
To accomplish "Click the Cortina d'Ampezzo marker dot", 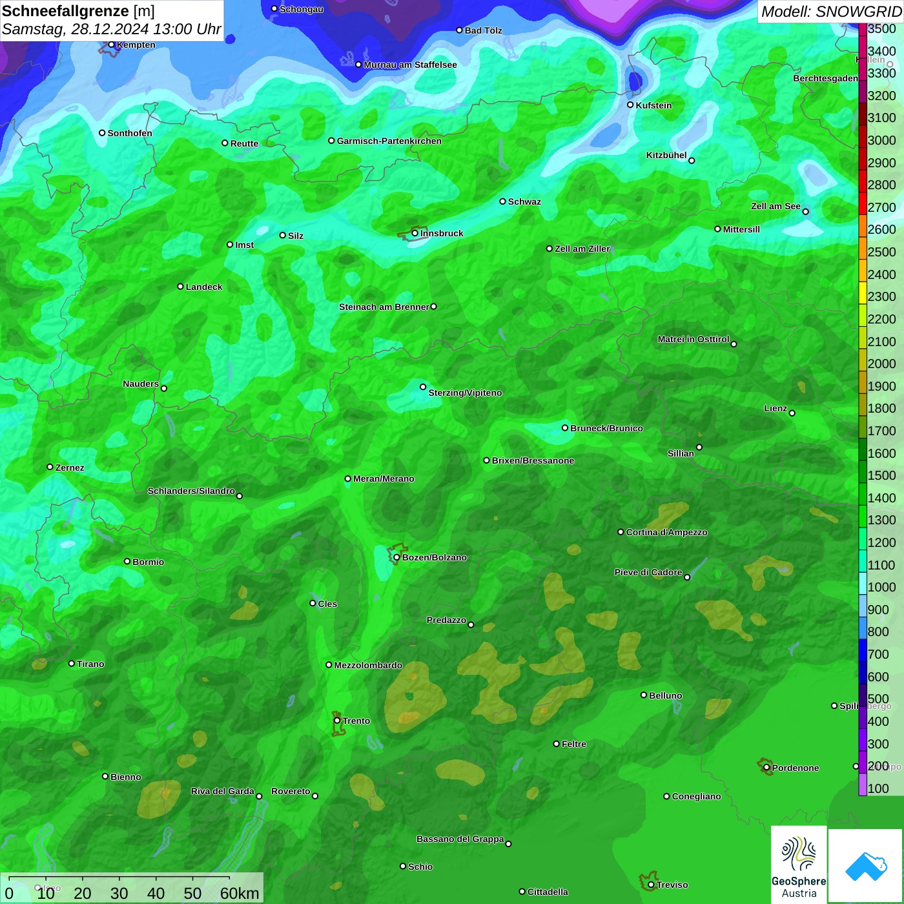I will click(x=621, y=532).
